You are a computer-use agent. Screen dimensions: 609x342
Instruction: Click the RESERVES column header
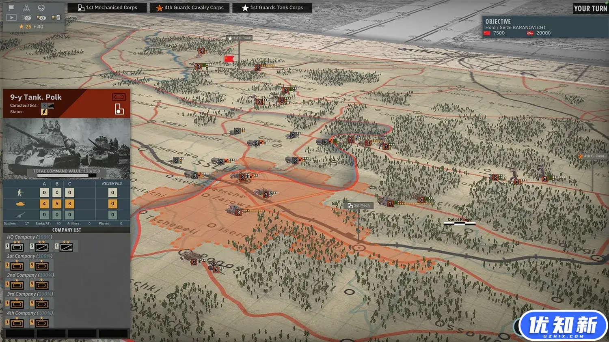[x=112, y=183]
